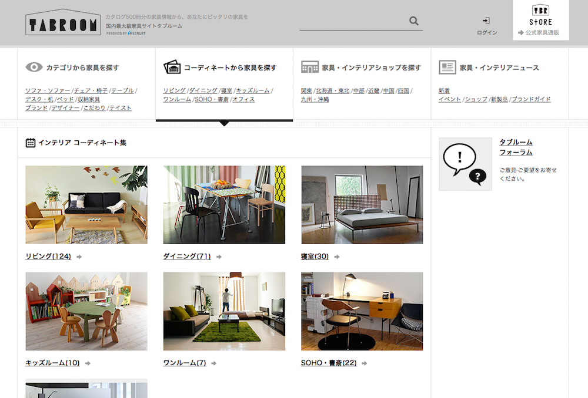Open the bedroom photo

click(362, 205)
